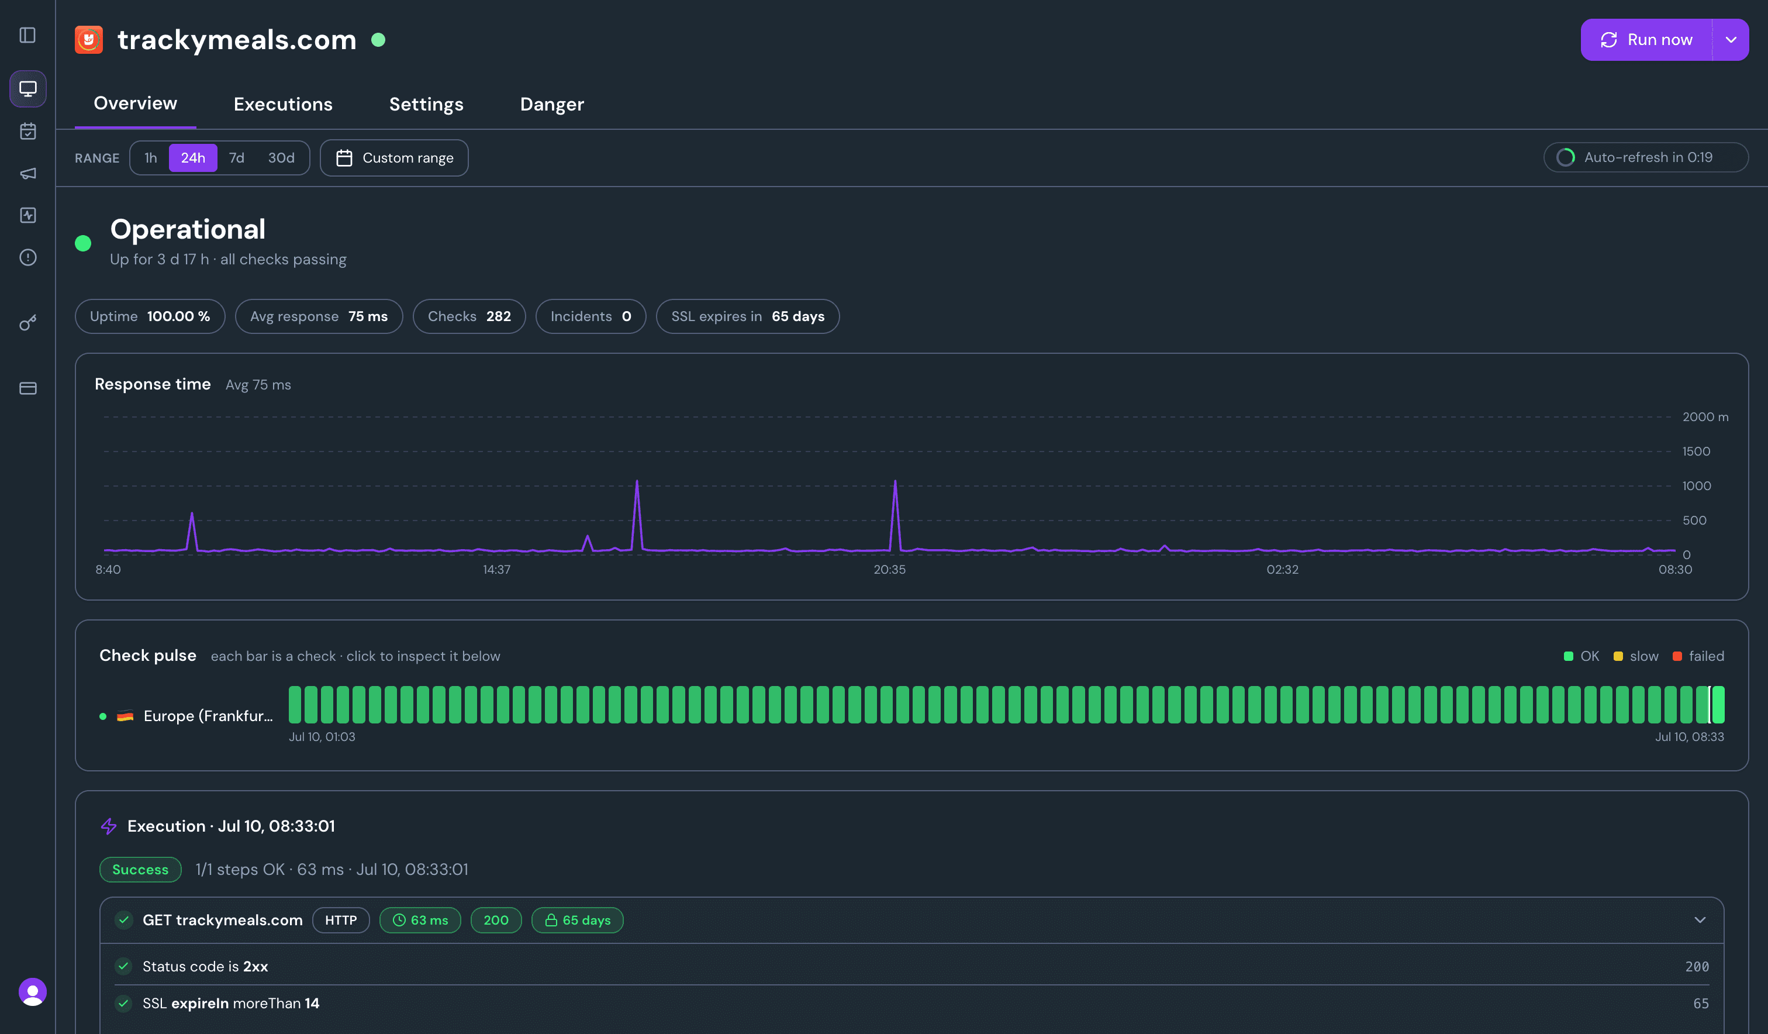Image resolution: width=1768 pixels, height=1034 pixels.
Task: Click the HTTP badge on GET step
Action: click(341, 921)
